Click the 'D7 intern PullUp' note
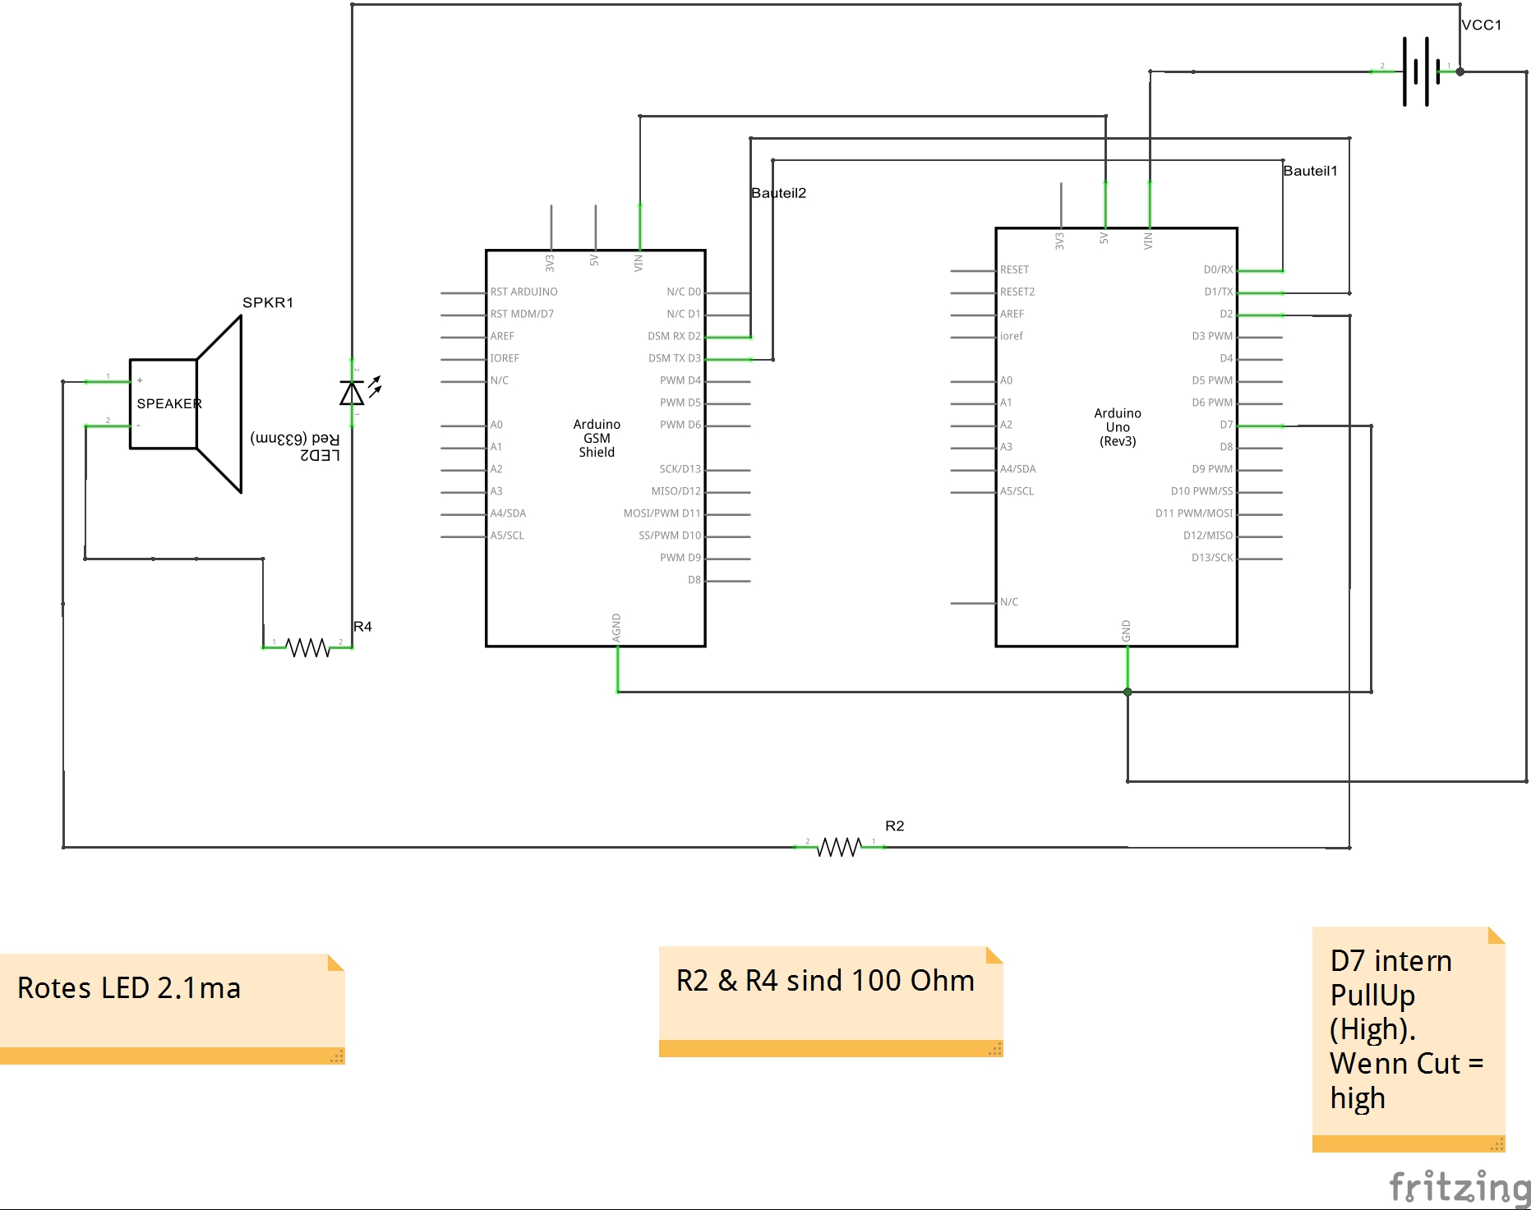The image size is (1531, 1210). click(x=1409, y=1039)
